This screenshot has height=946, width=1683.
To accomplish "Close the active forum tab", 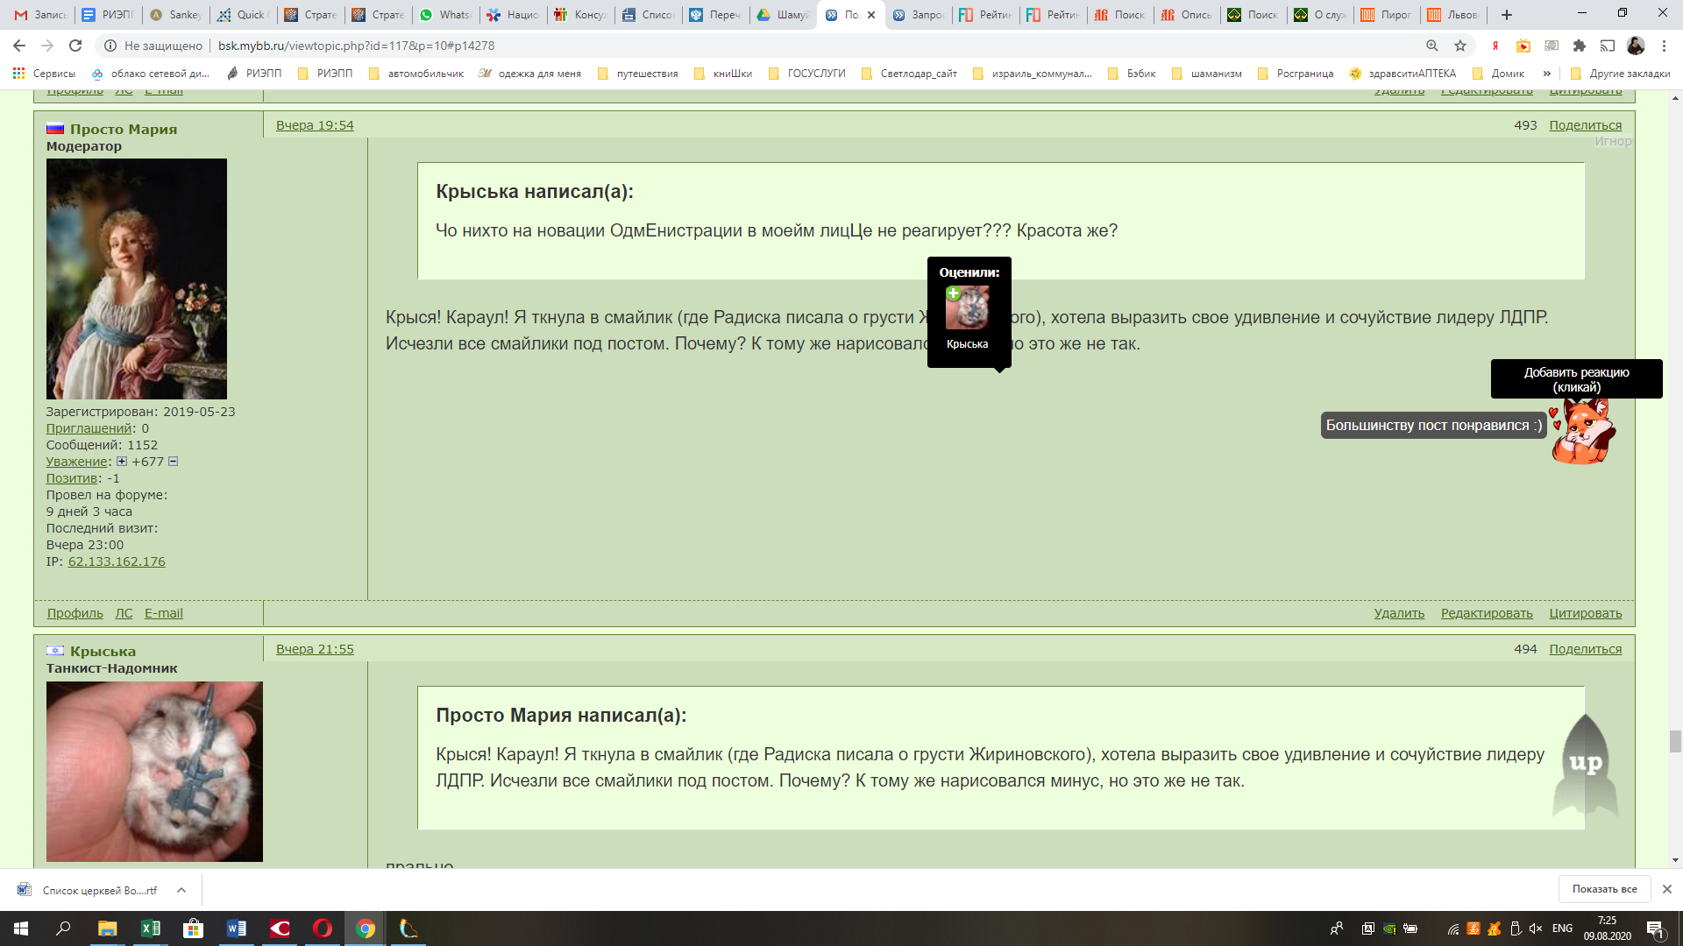I will pos(871,15).
